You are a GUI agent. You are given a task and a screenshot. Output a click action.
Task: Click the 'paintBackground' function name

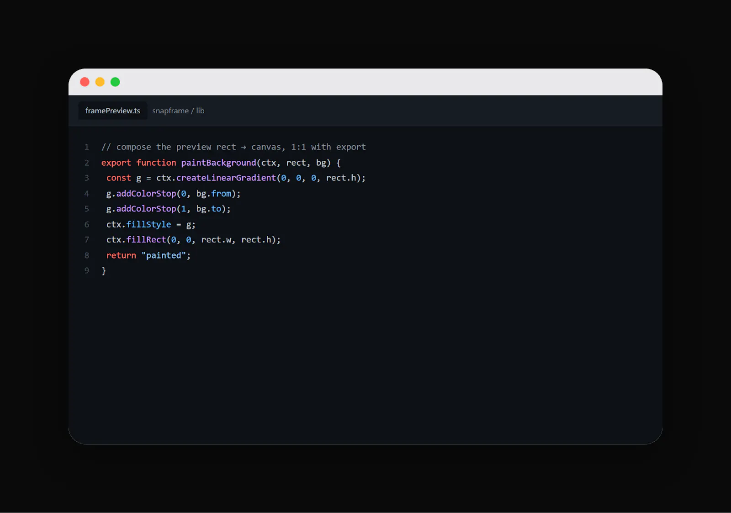tap(218, 163)
